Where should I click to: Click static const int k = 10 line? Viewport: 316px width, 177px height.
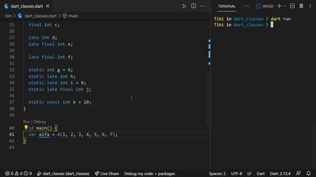point(60,102)
